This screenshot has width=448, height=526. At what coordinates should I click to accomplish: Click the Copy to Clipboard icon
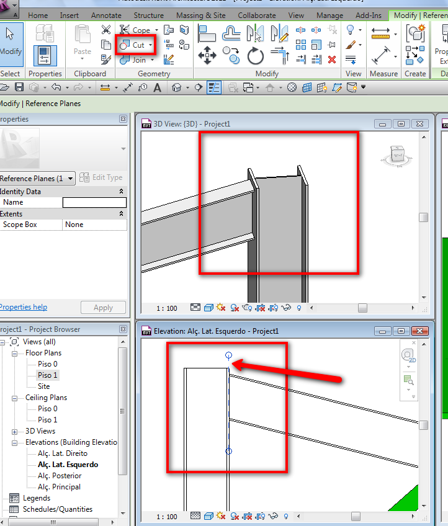[x=106, y=45]
